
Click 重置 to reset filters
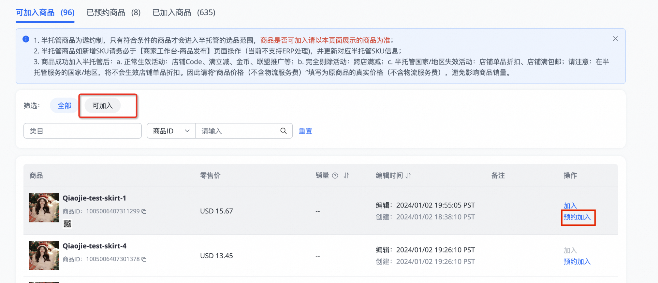click(x=305, y=131)
